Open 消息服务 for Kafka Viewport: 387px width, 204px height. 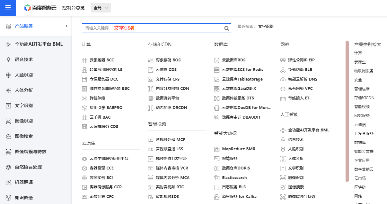click(x=239, y=197)
